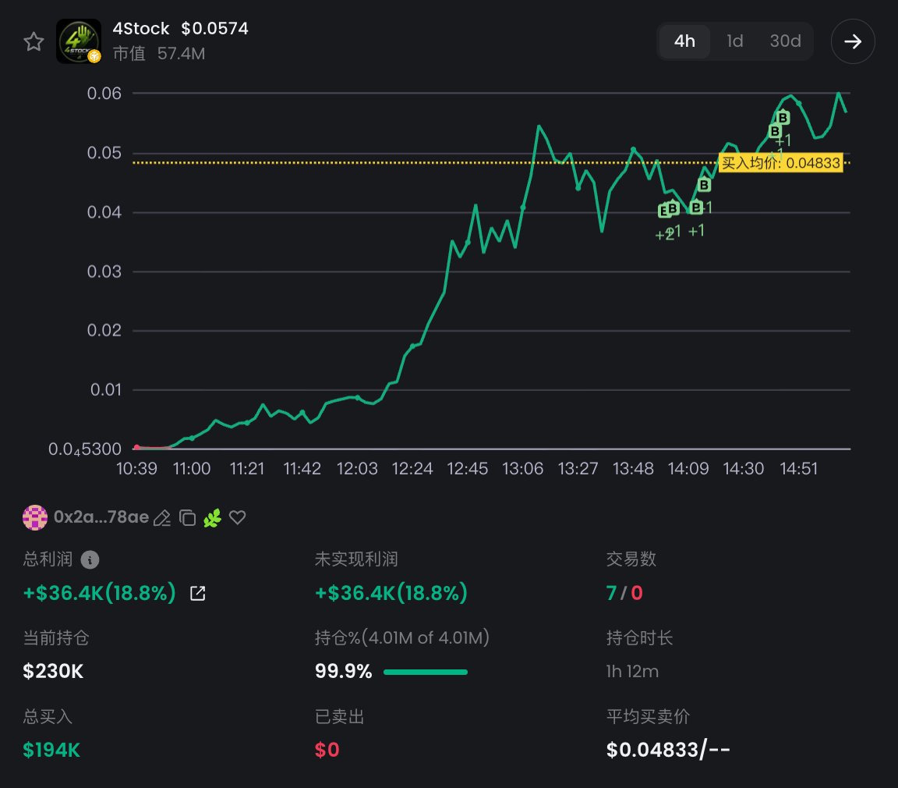Click the 0.06 price axis label
This screenshot has height=788, width=898.
click(x=104, y=93)
